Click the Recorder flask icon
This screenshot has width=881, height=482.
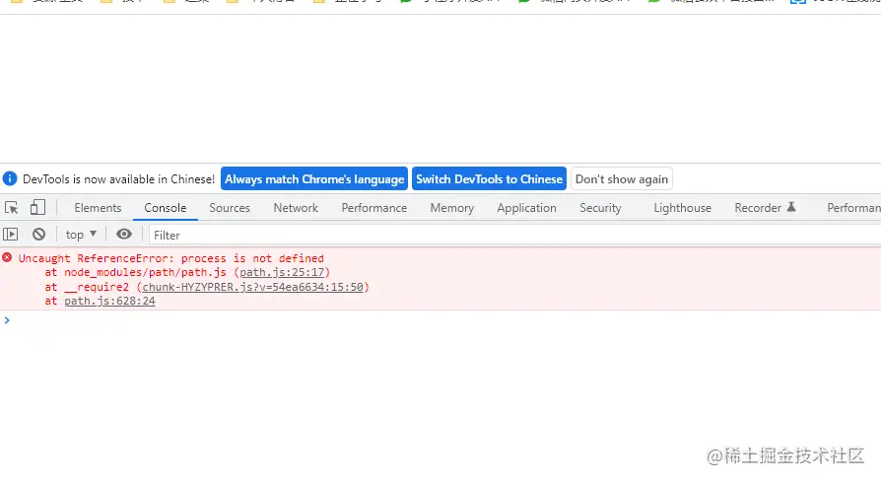[x=791, y=207]
